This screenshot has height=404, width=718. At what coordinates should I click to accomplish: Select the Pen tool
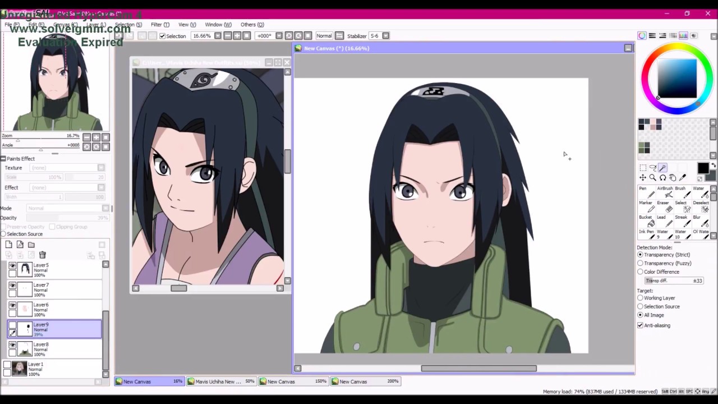(x=646, y=192)
